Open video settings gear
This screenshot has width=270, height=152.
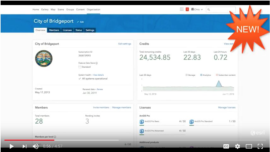click(238, 146)
